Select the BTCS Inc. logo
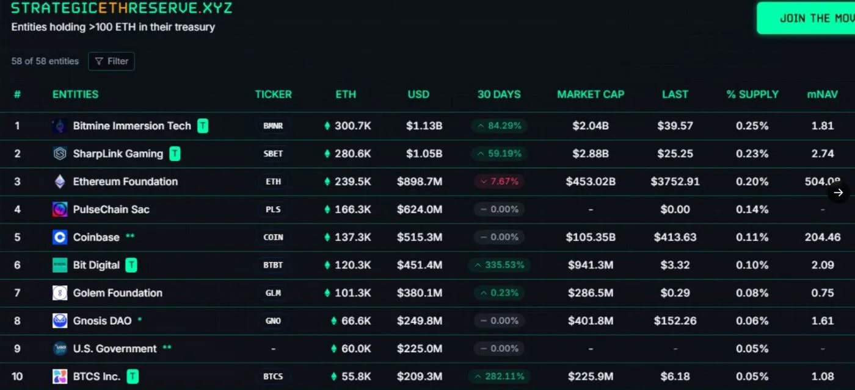This screenshot has width=855, height=390. pyautogui.click(x=59, y=376)
